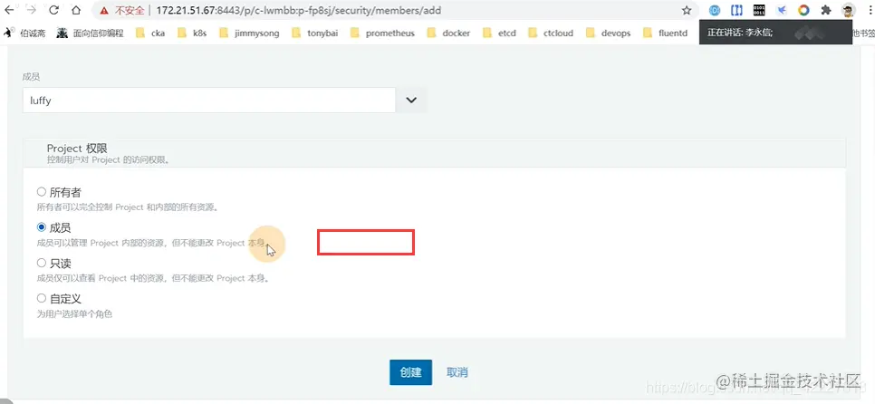Screen dimensions: 875x404
Task: Open the fluentd bookmark folder
Action: tap(665, 33)
